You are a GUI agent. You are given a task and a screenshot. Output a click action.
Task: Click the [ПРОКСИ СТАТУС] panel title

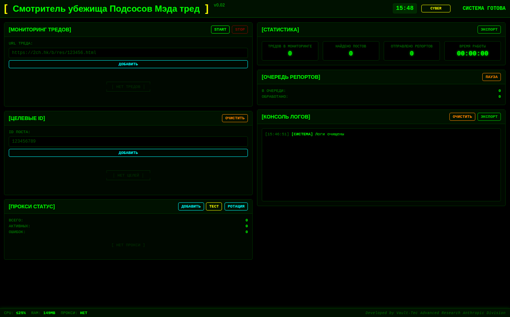click(x=32, y=206)
